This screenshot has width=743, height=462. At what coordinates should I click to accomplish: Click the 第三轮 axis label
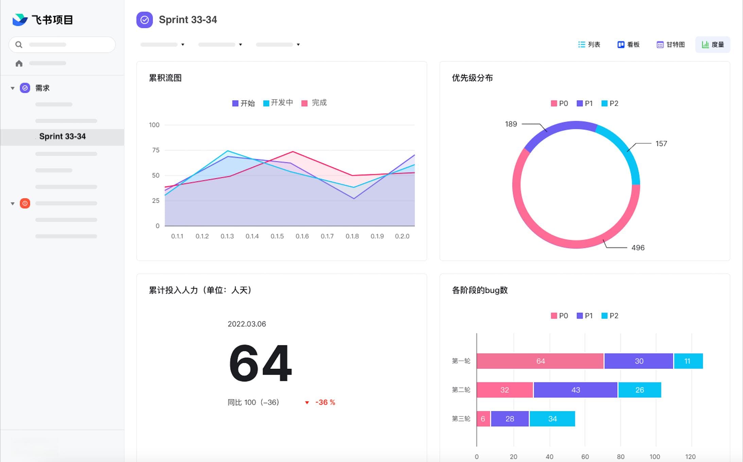coord(461,419)
